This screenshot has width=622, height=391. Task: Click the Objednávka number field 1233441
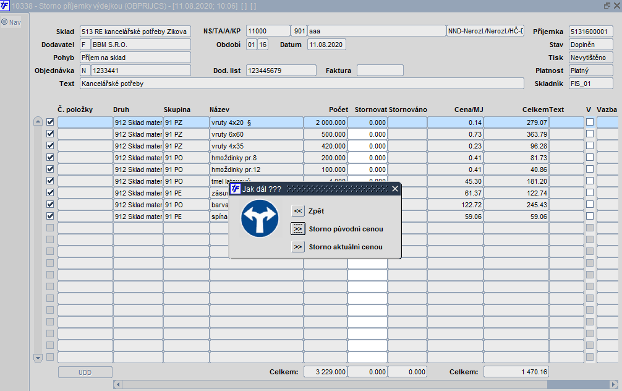(141, 71)
